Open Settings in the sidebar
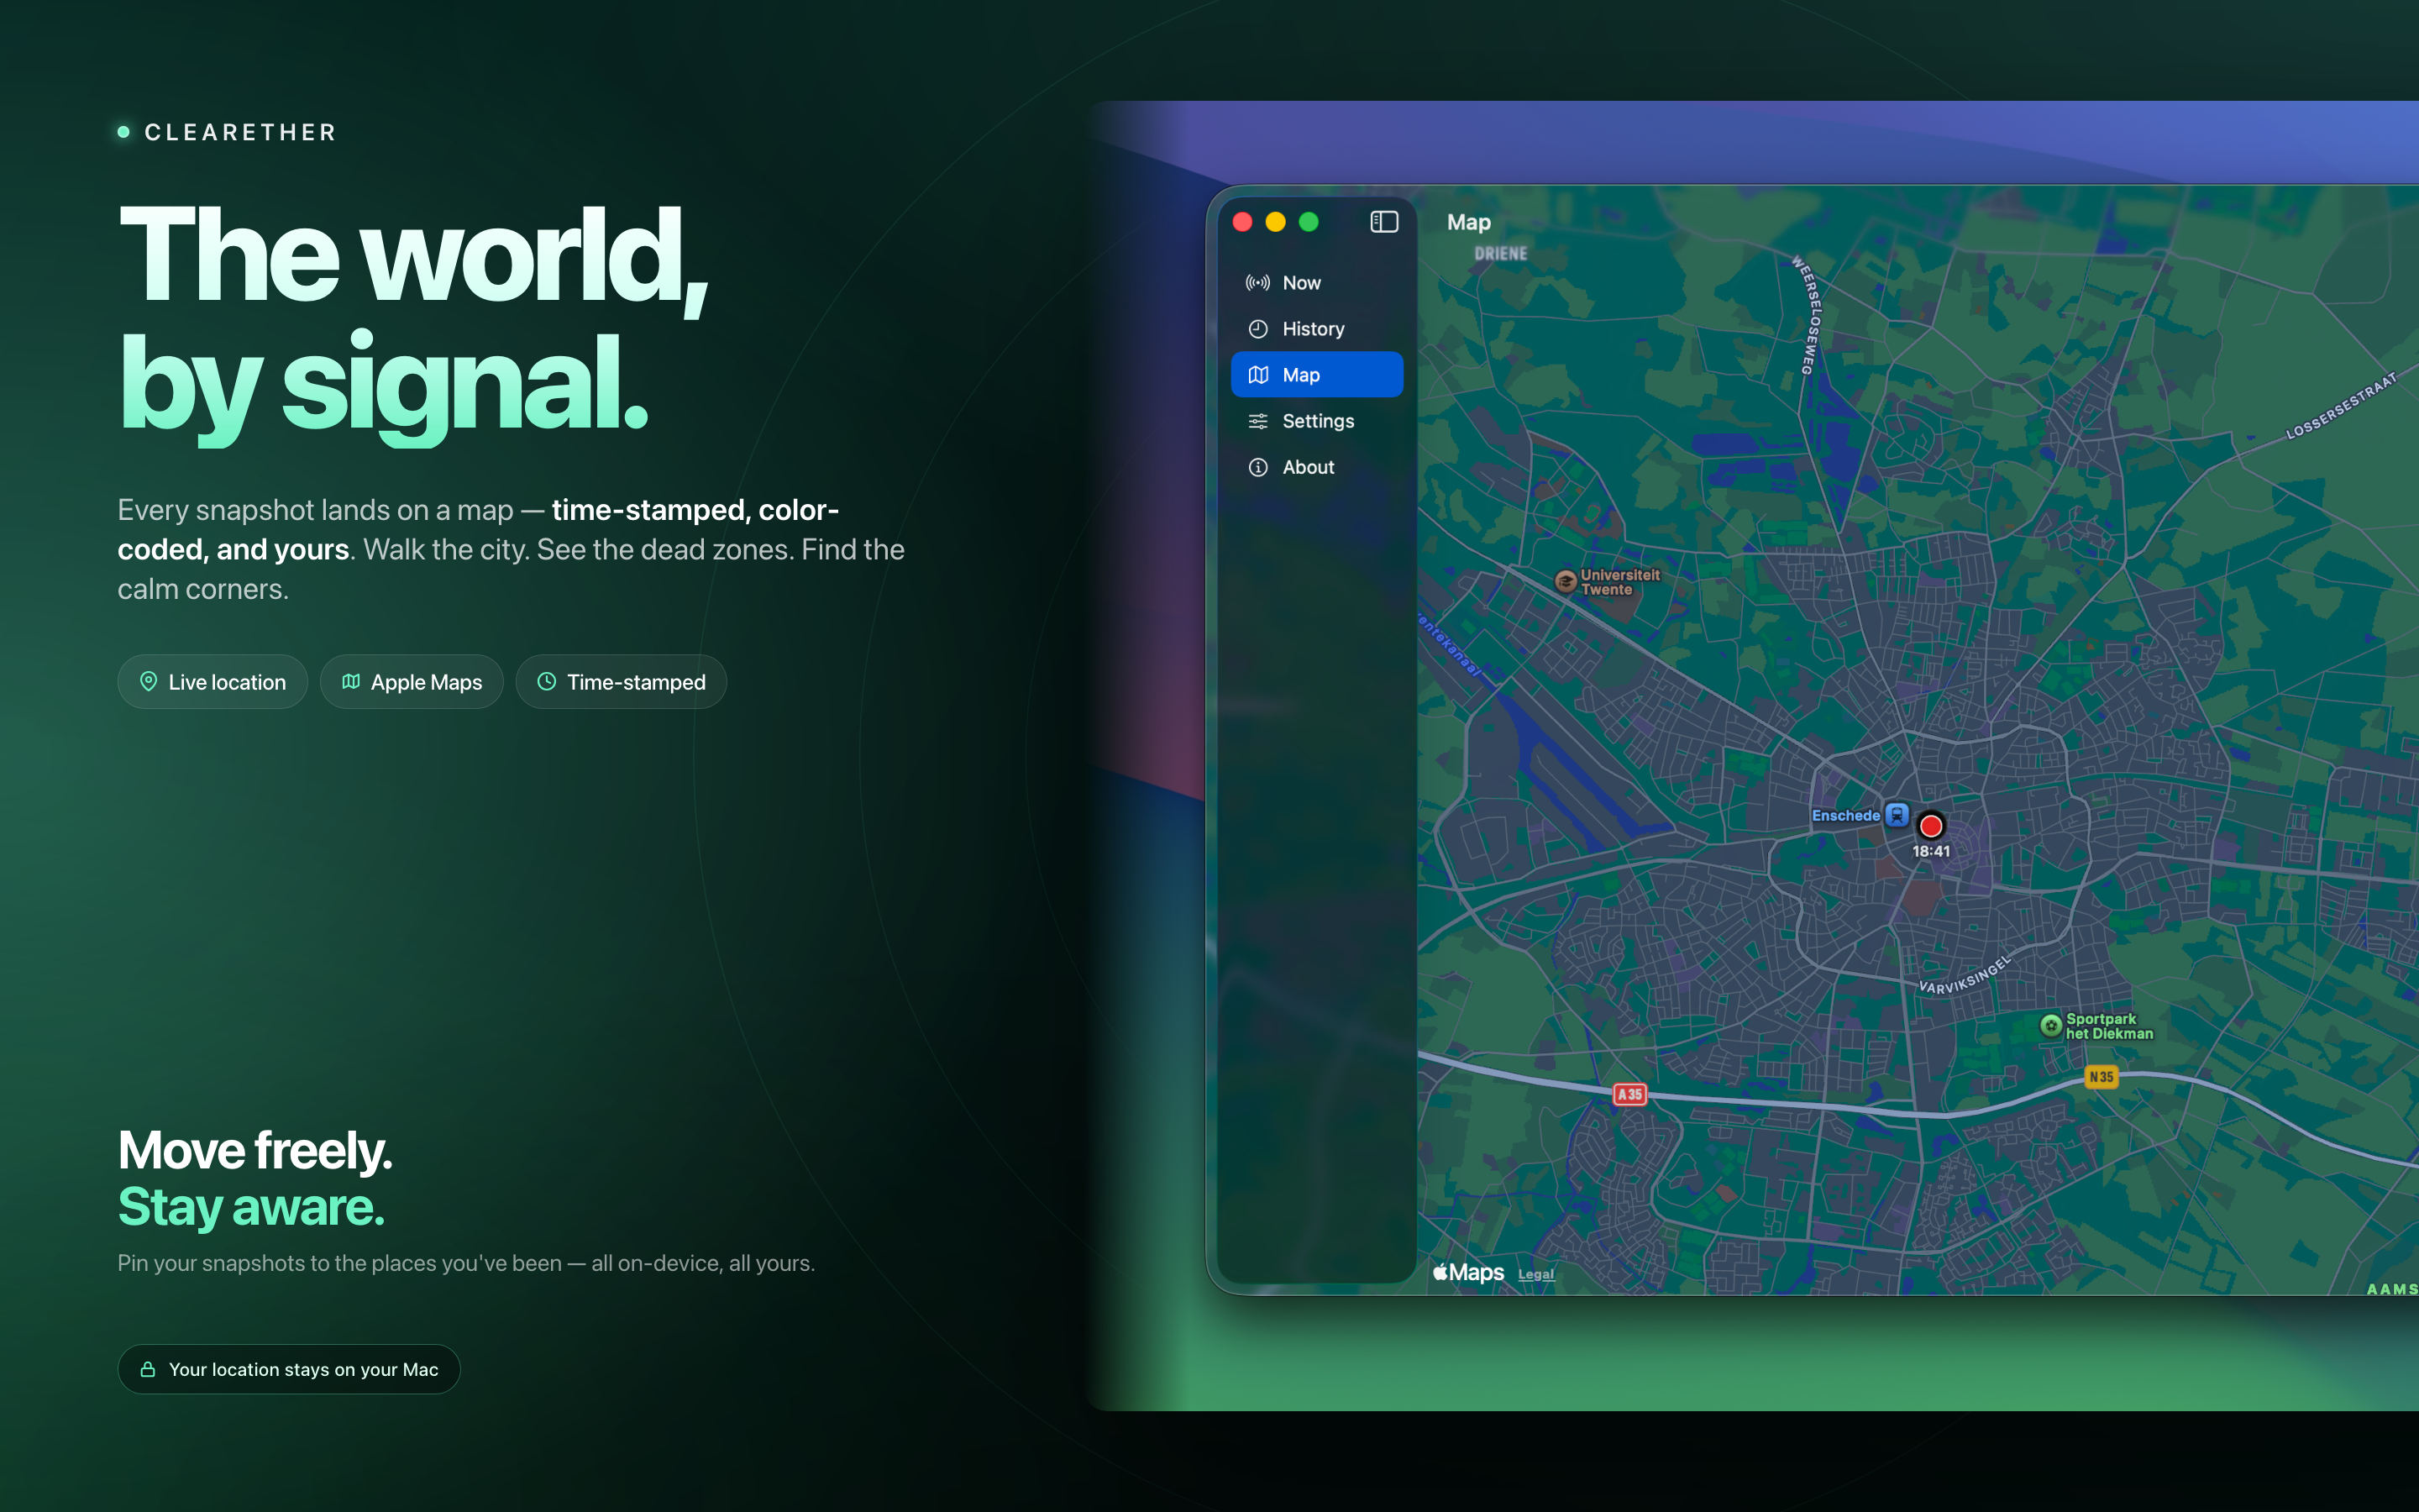This screenshot has width=2419, height=1512. point(1316,421)
